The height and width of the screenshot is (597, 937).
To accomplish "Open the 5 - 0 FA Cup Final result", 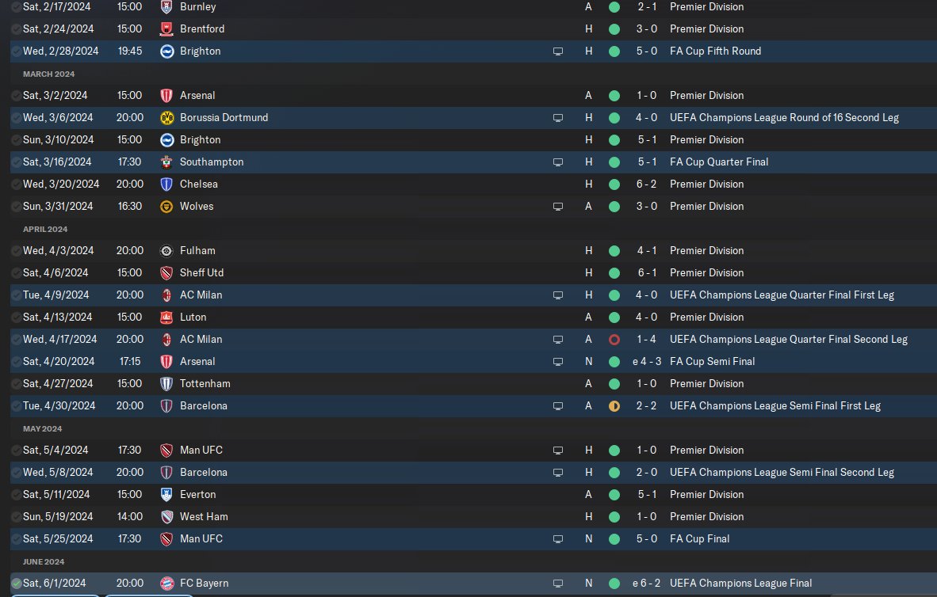I will 647,538.
